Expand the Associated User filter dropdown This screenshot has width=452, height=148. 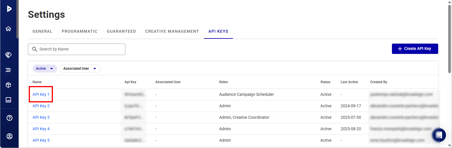click(80, 69)
